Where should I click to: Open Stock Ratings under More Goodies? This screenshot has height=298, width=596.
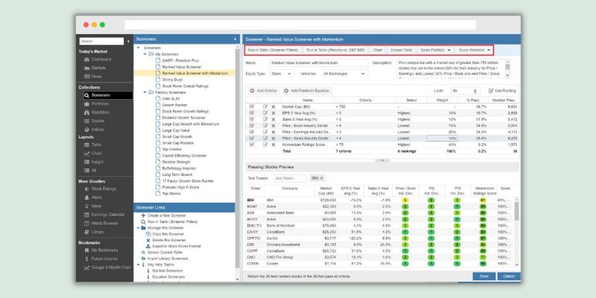(103, 168)
